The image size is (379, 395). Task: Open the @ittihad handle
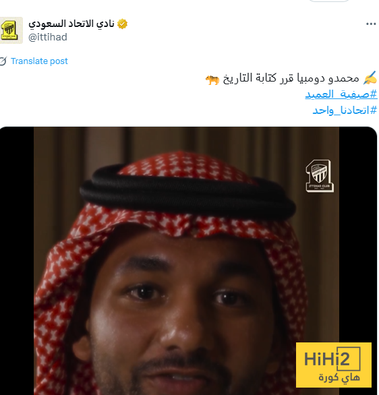click(x=48, y=37)
